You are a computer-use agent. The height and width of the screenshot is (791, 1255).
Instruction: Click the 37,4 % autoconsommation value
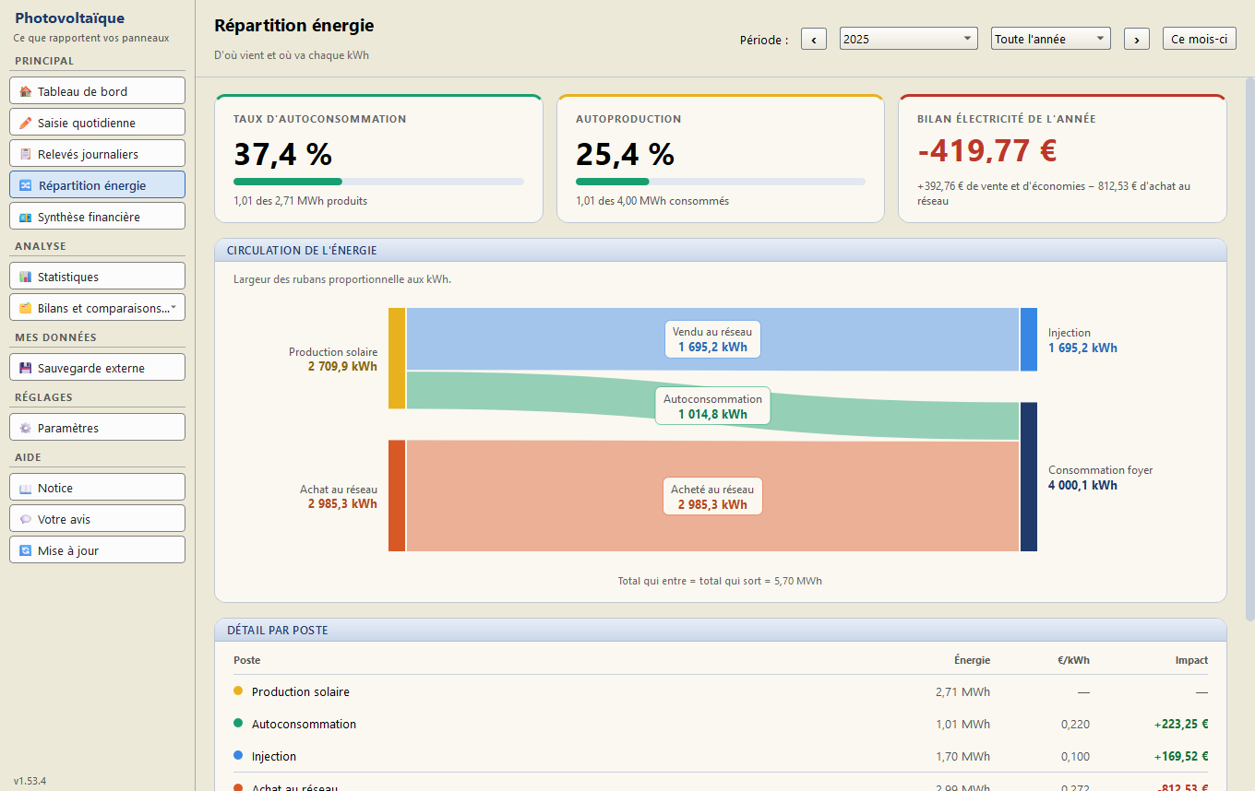[x=282, y=154]
